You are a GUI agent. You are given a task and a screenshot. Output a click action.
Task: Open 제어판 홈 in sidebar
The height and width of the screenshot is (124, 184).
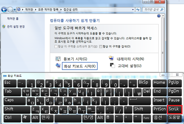pos(13,19)
